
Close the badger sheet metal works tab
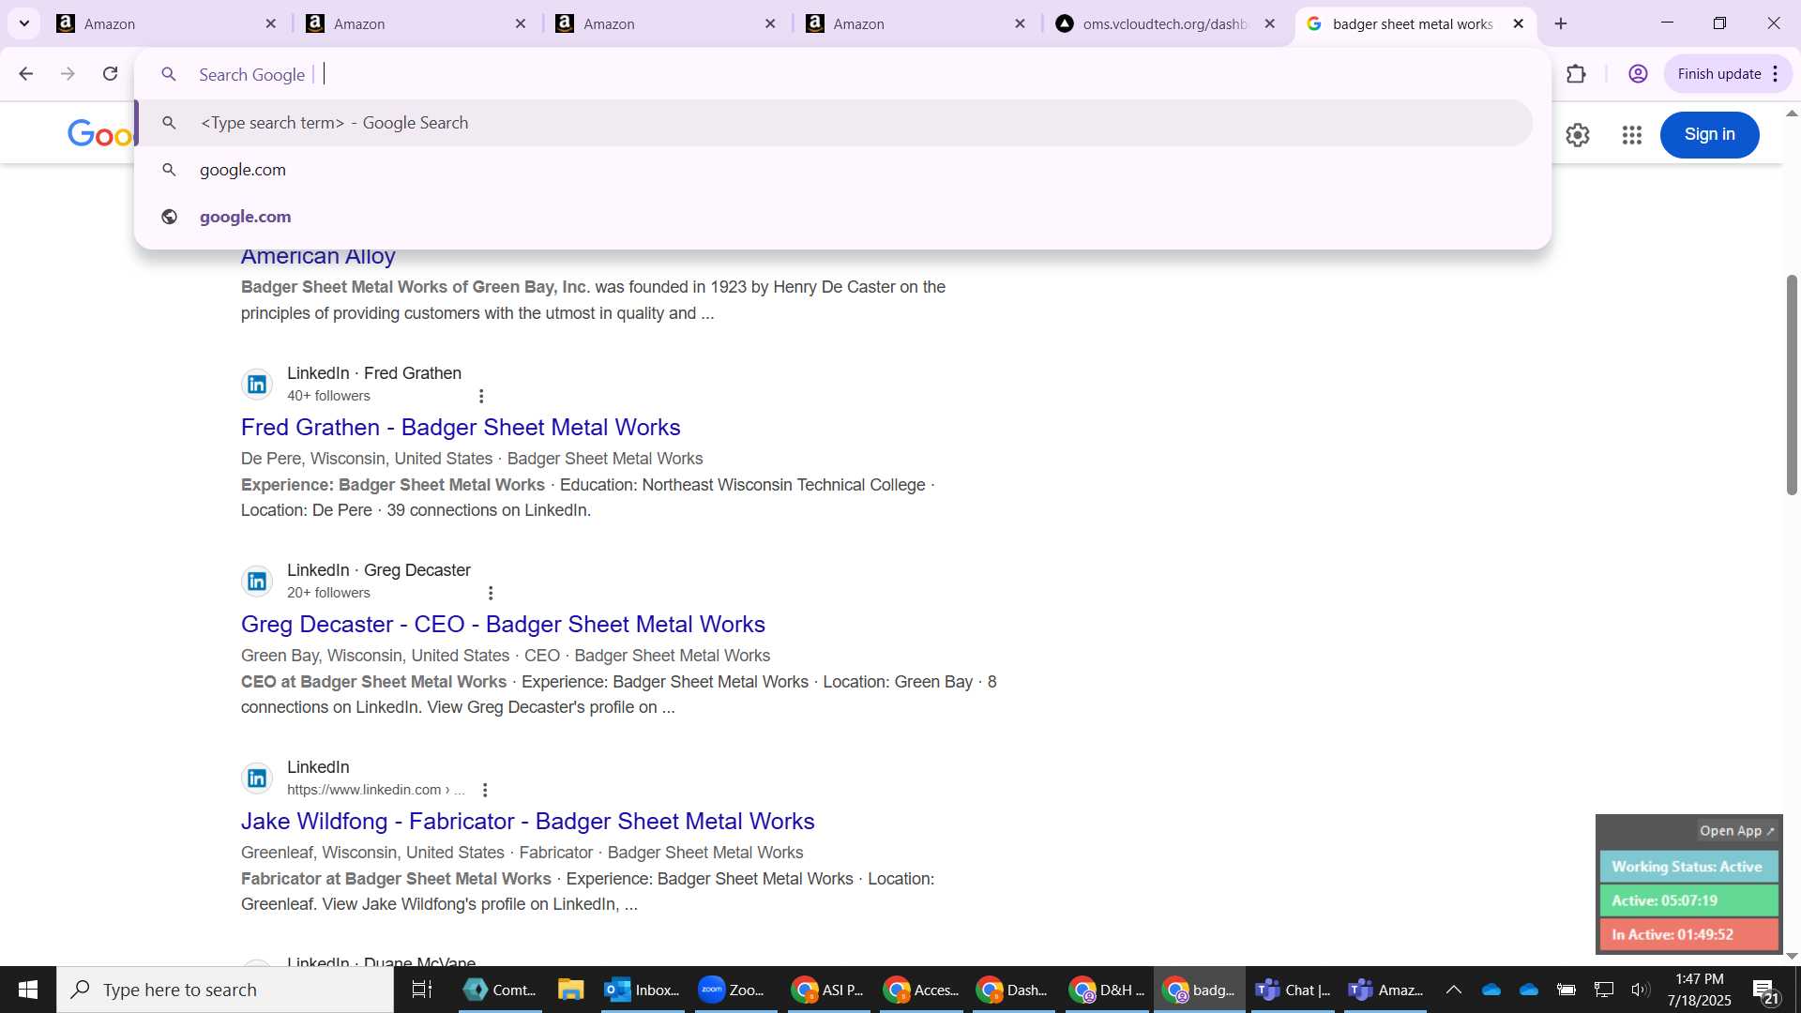pos(1518,23)
